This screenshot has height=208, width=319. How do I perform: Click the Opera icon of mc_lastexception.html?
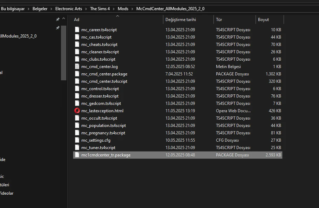[77, 110]
